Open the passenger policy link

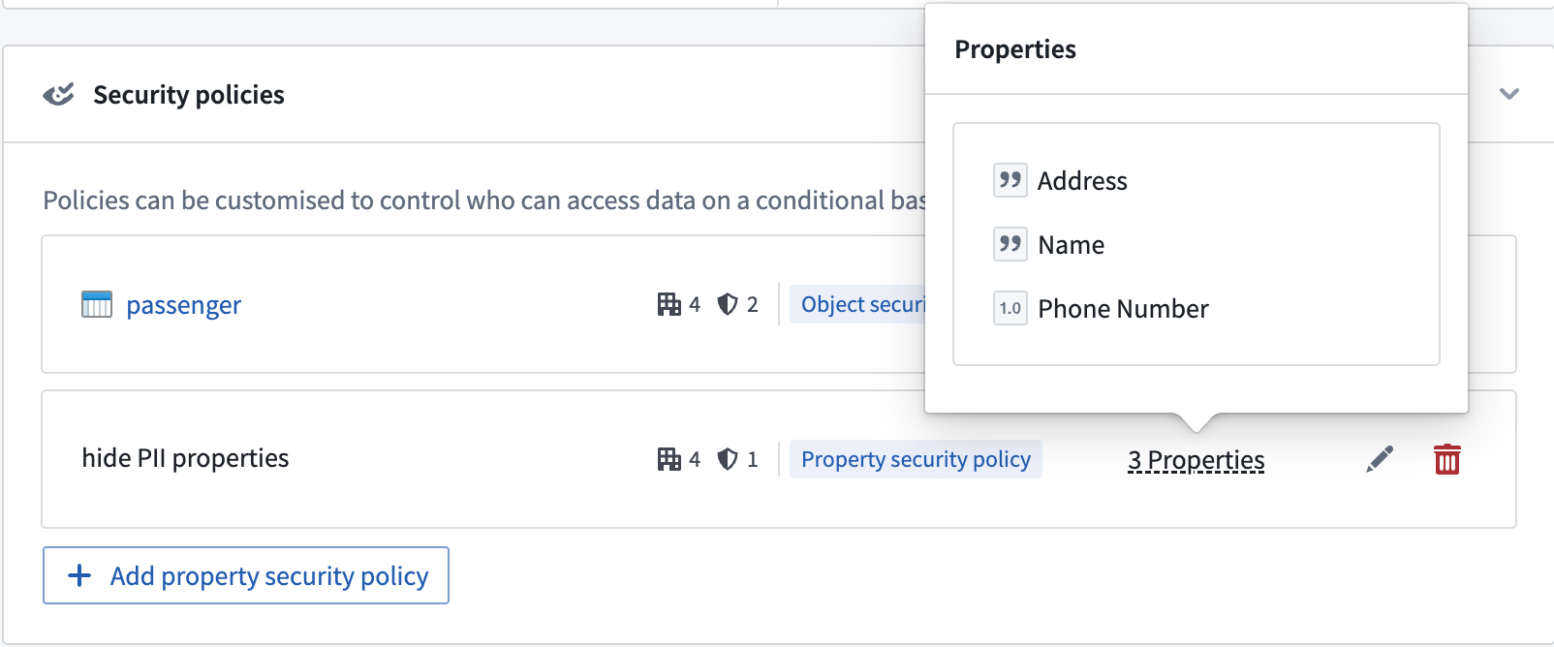[184, 305]
